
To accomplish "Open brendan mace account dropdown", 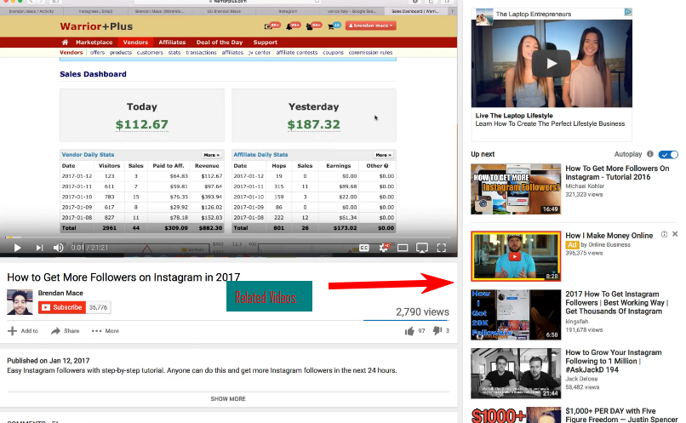I will click(370, 26).
